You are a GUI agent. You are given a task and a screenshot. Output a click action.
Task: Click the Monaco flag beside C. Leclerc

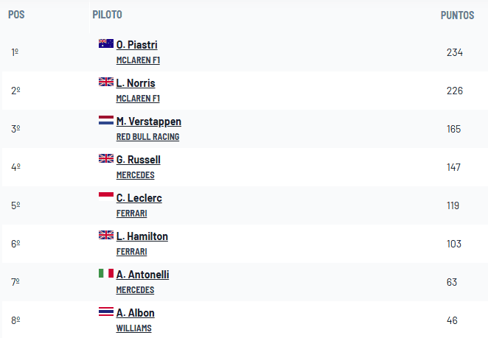coord(106,197)
